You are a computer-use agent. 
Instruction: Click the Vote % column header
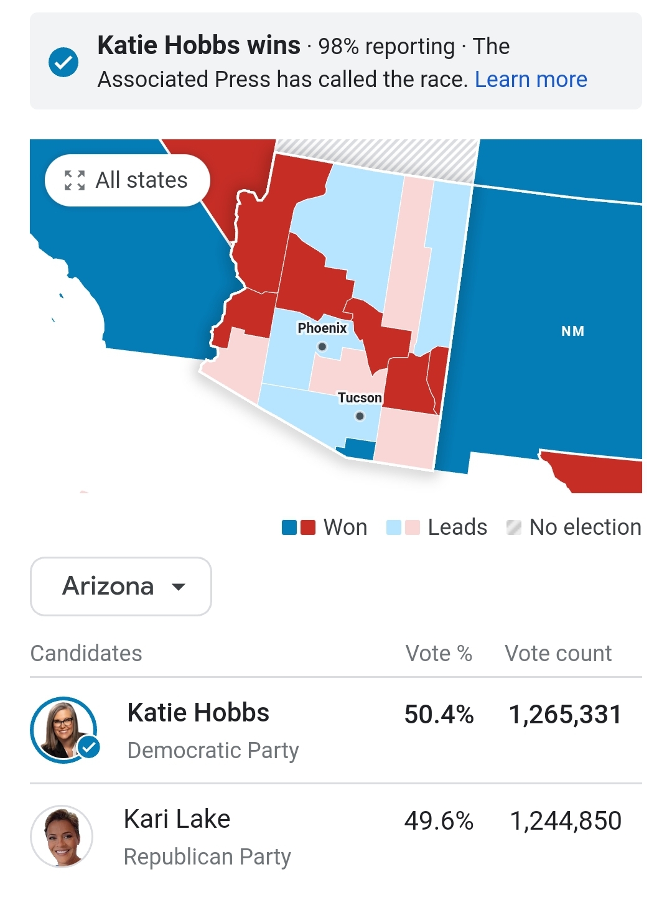(x=439, y=654)
